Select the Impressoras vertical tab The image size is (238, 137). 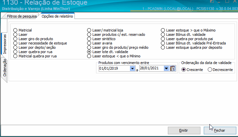point(5,44)
